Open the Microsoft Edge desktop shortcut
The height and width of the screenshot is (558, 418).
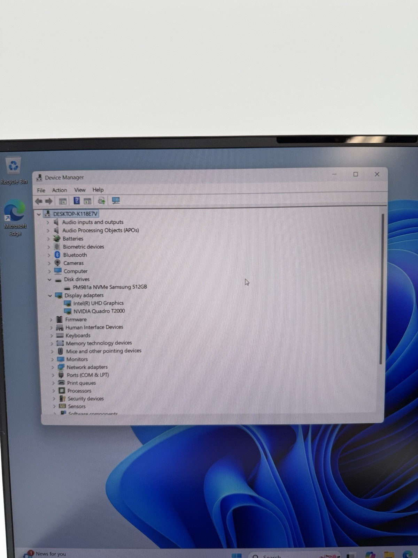pyautogui.click(x=15, y=217)
